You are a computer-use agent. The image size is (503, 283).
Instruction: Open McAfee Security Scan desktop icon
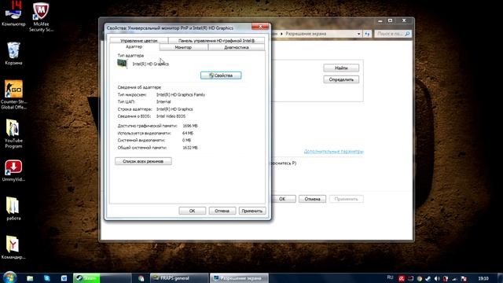[x=41, y=17]
